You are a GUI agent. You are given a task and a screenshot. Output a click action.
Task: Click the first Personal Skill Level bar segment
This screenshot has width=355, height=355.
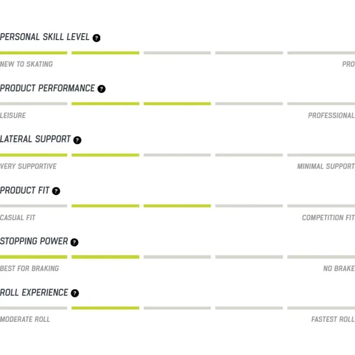[x=33, y=53]
